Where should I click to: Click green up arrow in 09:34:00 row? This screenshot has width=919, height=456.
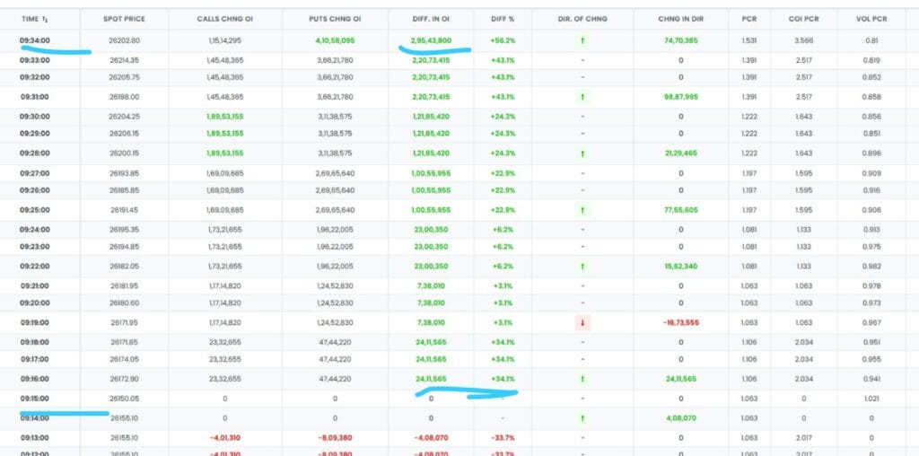coord(582,40)
